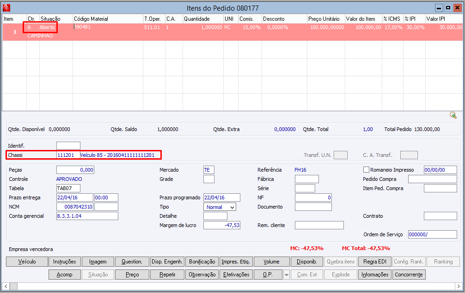
Task: Click the Bonificação button
Action: [x=202, y=262]
